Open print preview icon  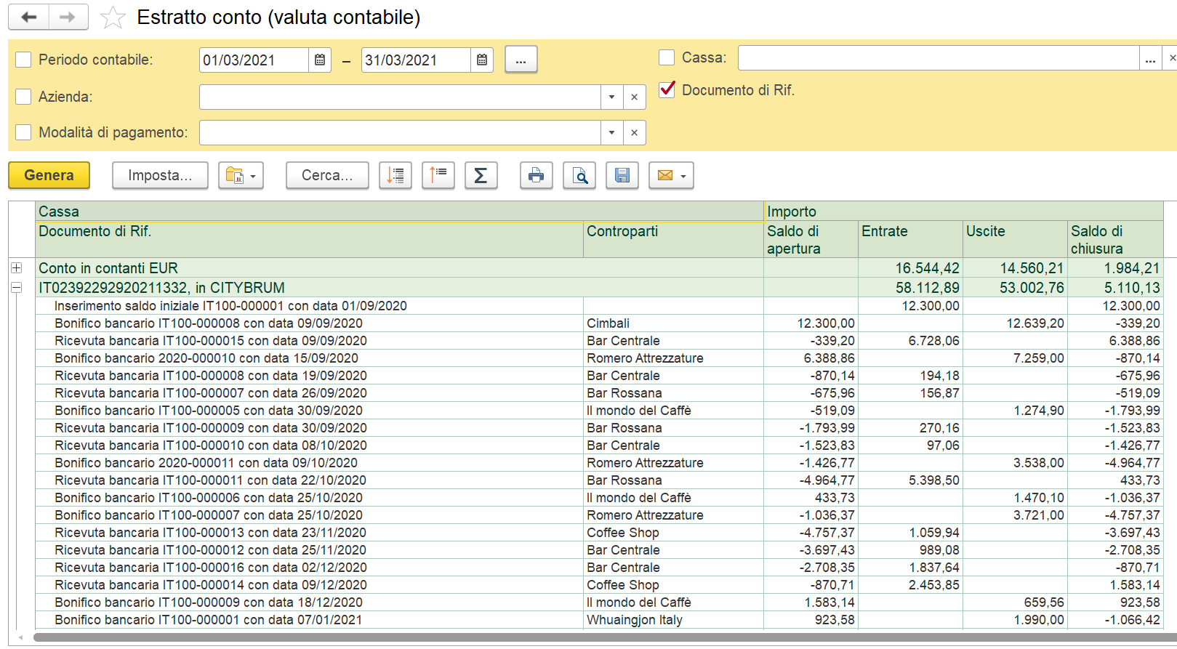click(579, 175)
